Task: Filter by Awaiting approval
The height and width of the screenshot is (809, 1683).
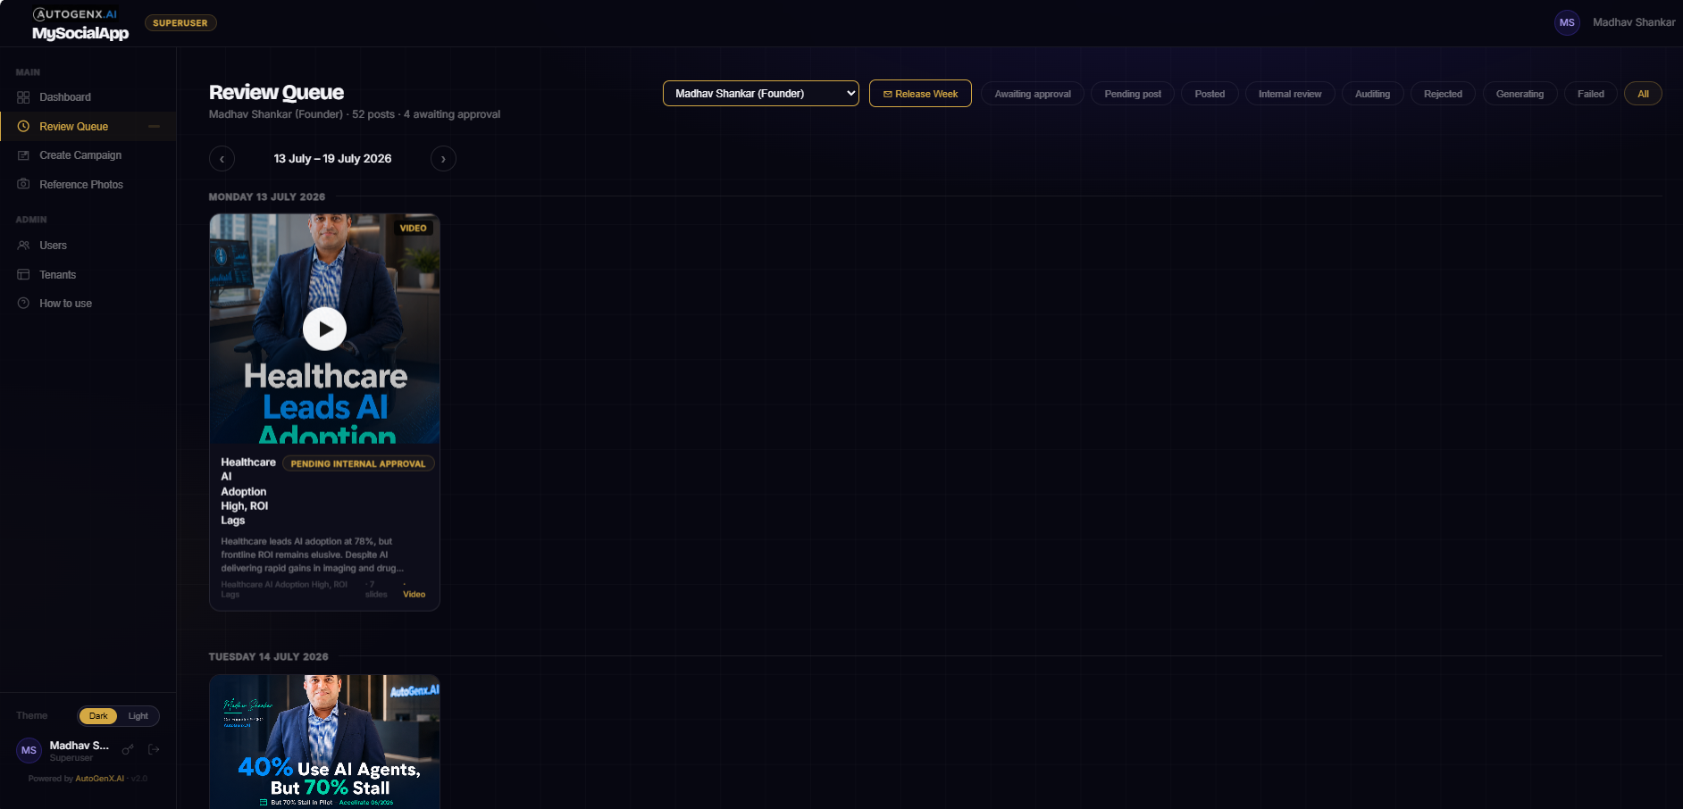Action: tap(1033, 94)
